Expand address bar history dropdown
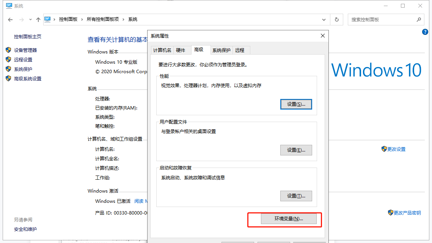The height and width of the screenshot is (243, 432). pyautogui.click(x=324, y=20)
